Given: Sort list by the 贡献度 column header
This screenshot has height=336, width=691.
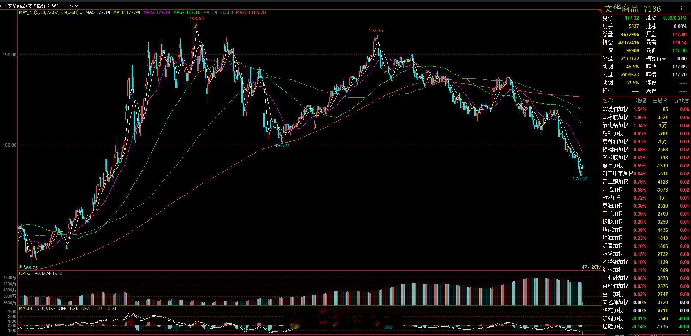Looking at the screenshot, I should [x=681, y=101].
